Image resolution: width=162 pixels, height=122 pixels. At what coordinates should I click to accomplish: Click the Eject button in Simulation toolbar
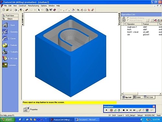click(106, 110)
